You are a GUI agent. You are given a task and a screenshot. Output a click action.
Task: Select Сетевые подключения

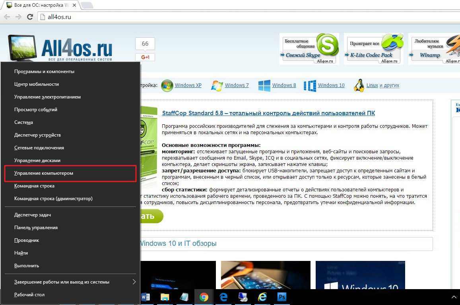70,148
